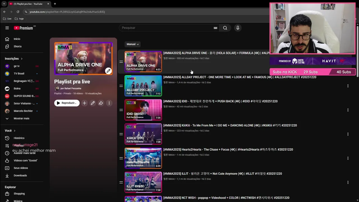Grab reorder handle for IDID video

point(121,110)
